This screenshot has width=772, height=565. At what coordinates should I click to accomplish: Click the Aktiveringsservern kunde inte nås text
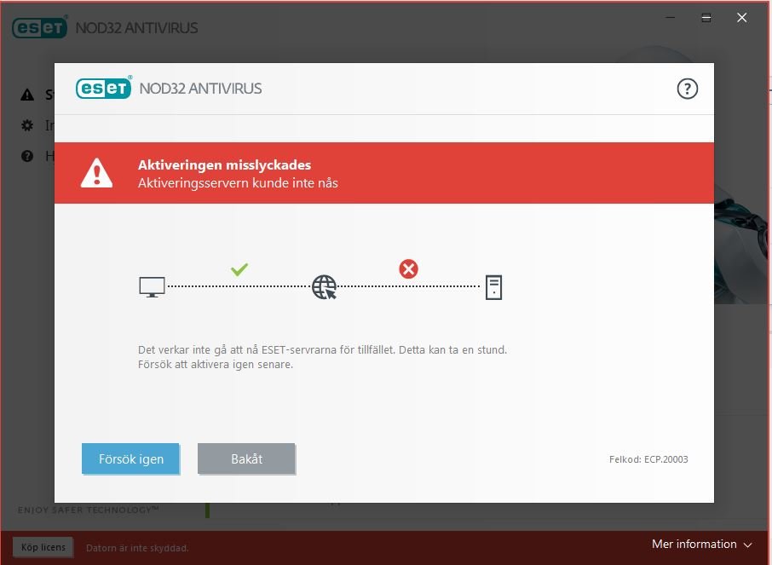[238, 182]
